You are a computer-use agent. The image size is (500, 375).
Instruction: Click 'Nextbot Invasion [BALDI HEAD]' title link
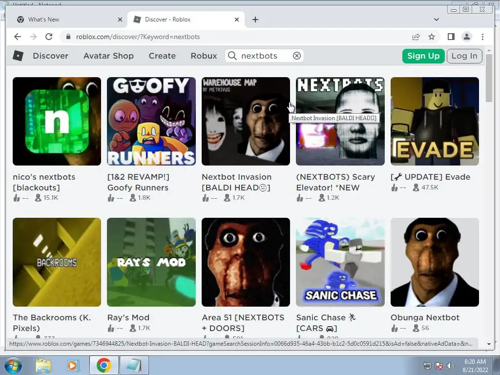[x=237, y=182]
